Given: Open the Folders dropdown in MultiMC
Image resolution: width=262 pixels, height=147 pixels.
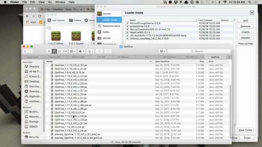Looking at the screenshot, I should point(75,20).
